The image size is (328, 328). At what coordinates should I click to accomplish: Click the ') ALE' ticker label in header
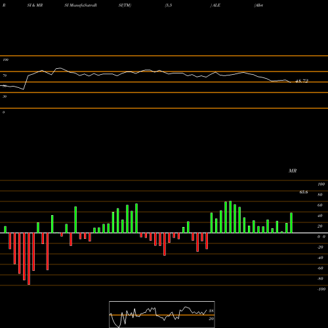[x=215, y=5]
